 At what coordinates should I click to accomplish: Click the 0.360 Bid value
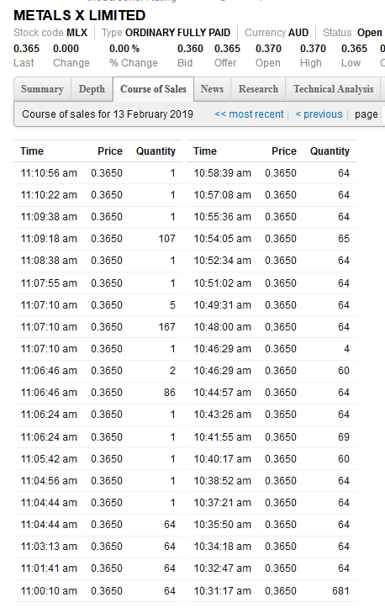pyautogui.click(x=190, y=49)
